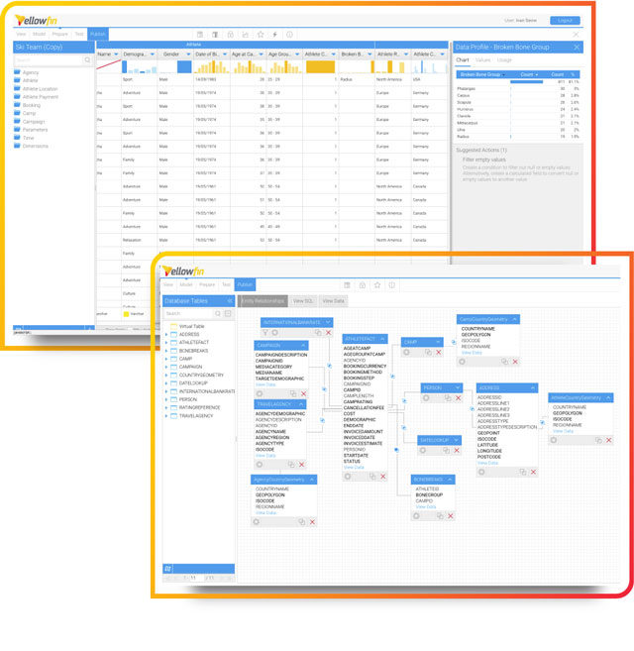Open View Data link under CAMPAIGN table
The height and width of the screenshot is (651, 634).
[265, 384]
